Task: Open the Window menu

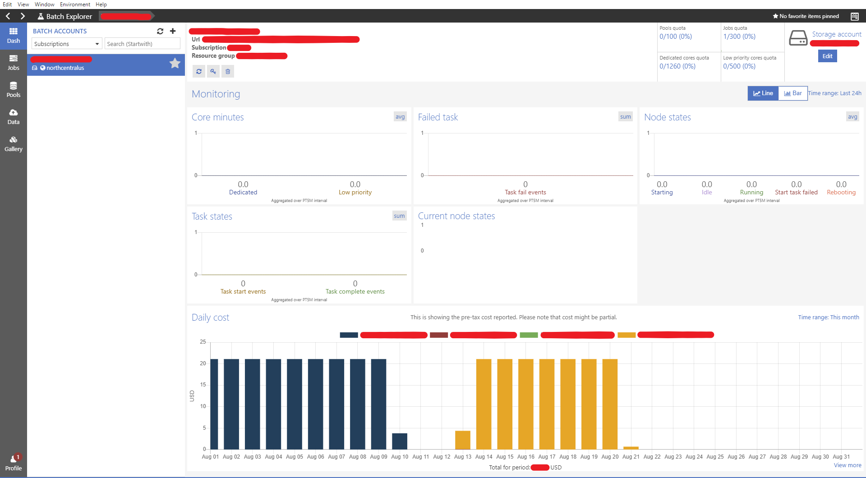Action: (44, 5)
